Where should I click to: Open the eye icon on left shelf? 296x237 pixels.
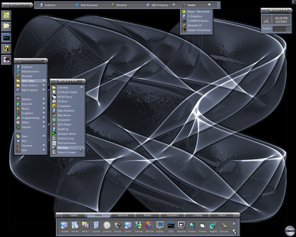click(x=6, y=60)
